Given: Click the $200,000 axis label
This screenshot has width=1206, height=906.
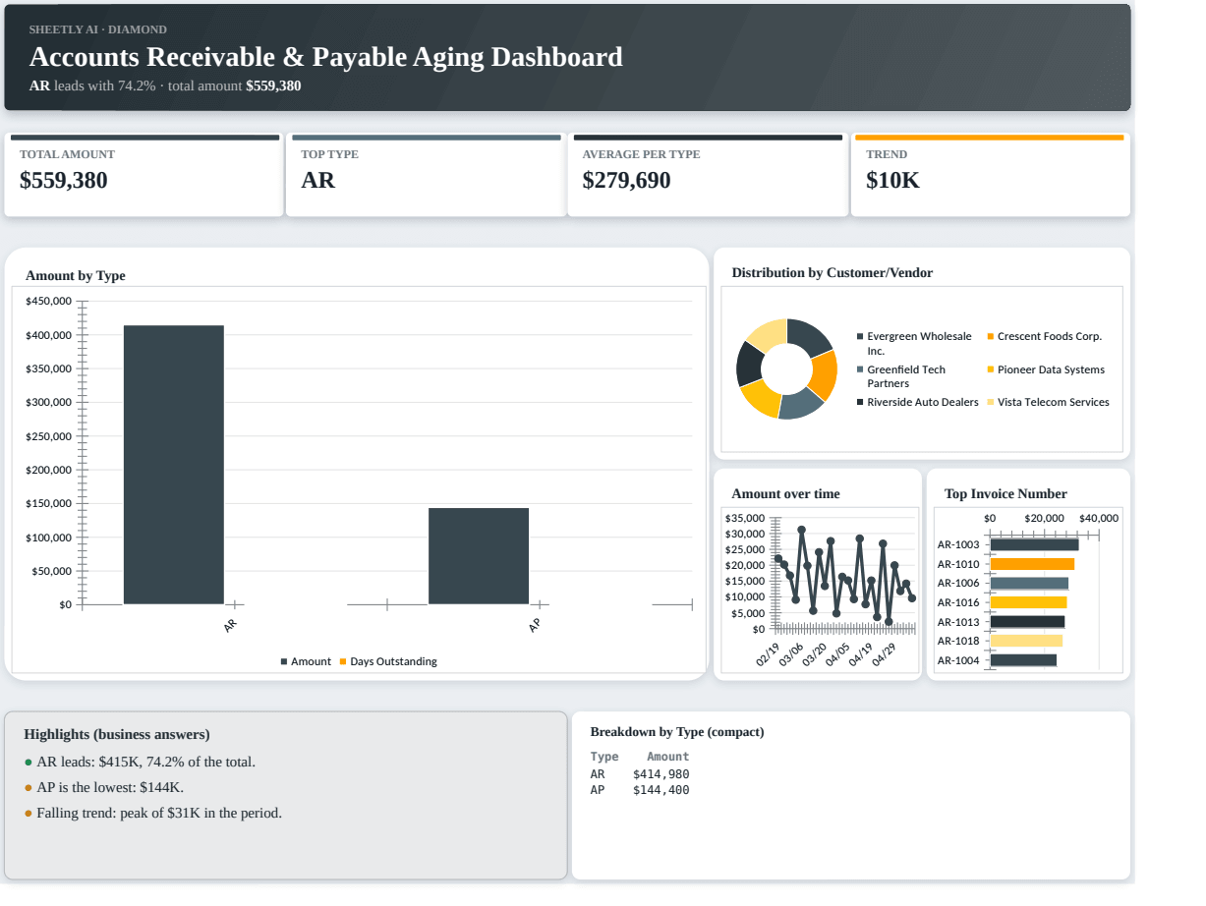Looking at the screenshot, I should (48, 470).
